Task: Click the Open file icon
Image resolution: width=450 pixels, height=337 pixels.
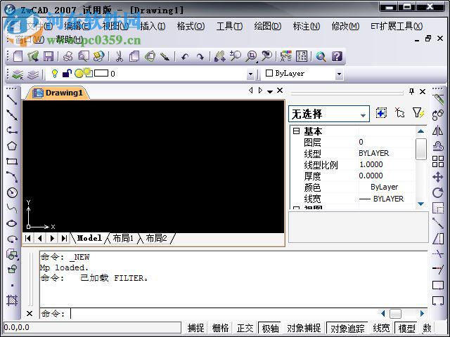Action: click(33, 56)
